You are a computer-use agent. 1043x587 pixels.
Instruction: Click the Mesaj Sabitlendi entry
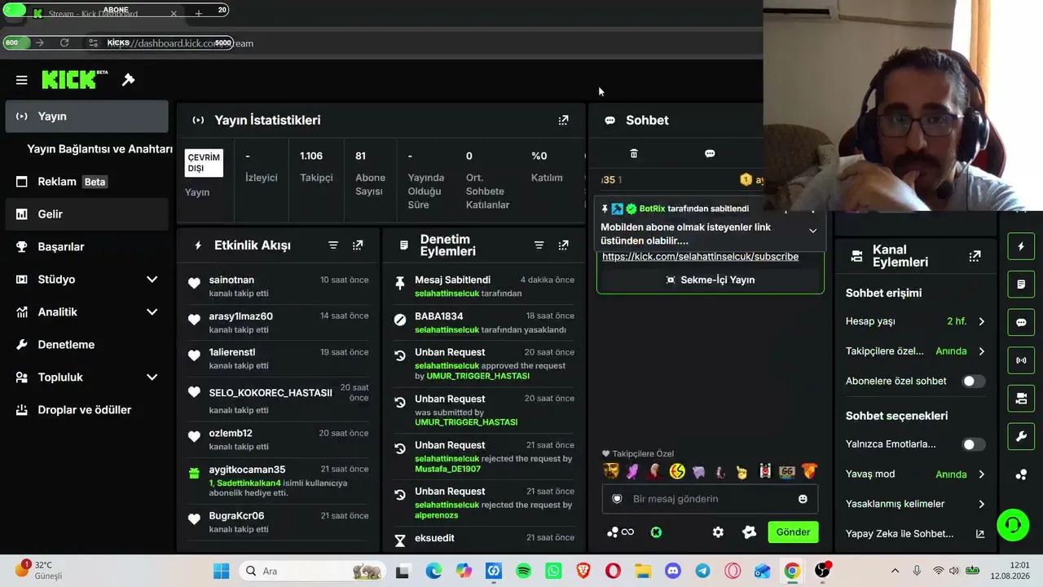(x=484, y=286)
